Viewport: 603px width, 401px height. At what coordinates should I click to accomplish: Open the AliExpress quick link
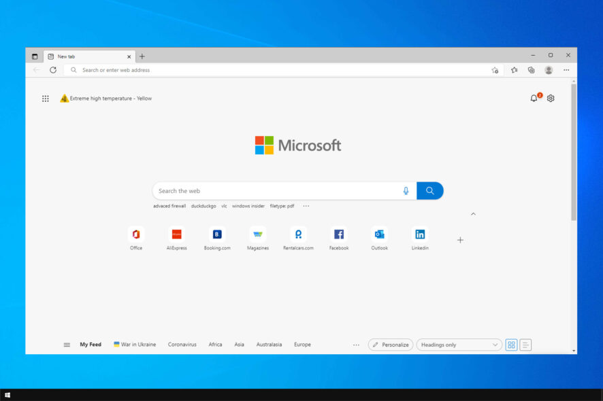point(176,238)
